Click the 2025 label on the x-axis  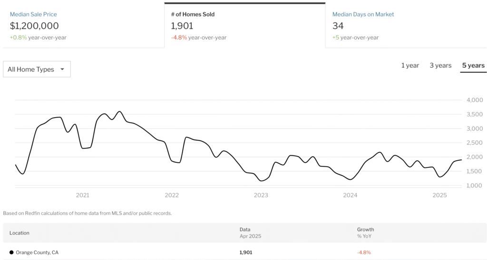point(439,195)
